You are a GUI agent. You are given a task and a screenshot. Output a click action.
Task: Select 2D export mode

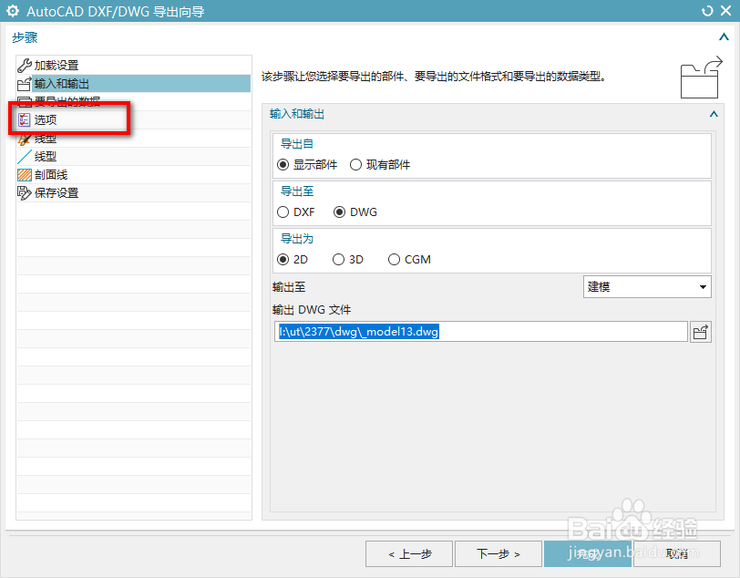[283, 259]
